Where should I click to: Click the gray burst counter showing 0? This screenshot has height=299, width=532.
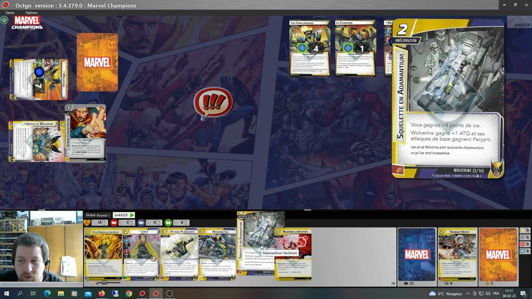525,238
